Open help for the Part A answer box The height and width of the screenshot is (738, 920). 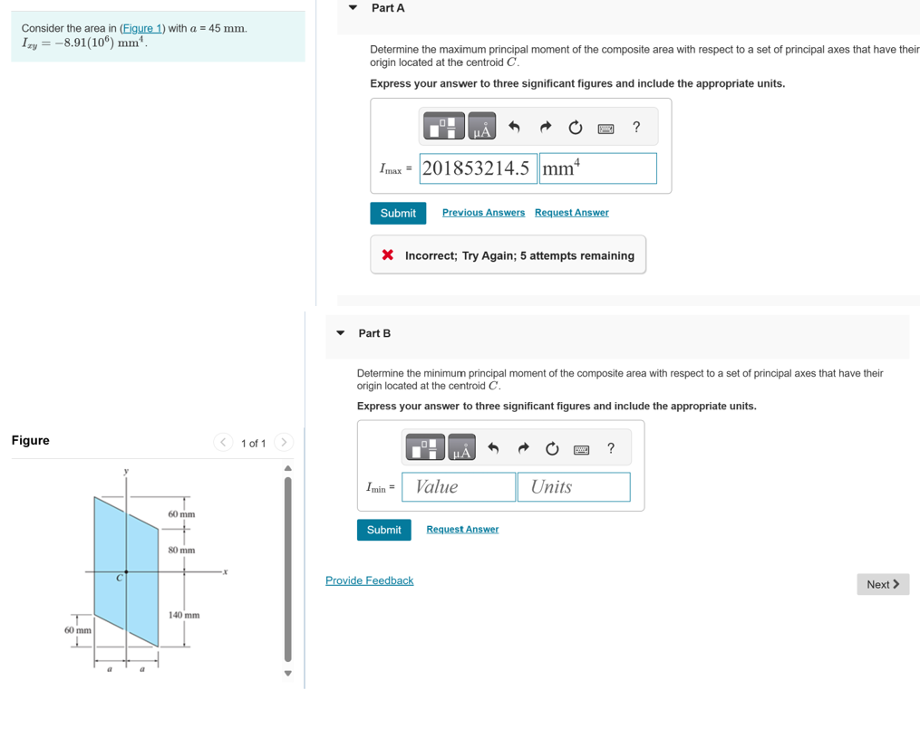(635, 126)
